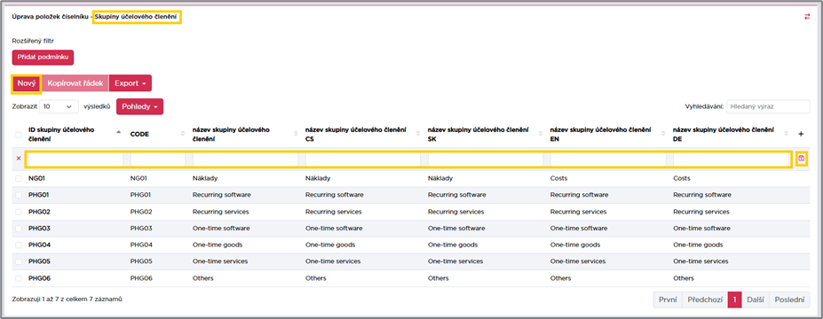This screenshot has height=319, width=823.
Task: Click new row název EN input field
Action: click(608, 159)
